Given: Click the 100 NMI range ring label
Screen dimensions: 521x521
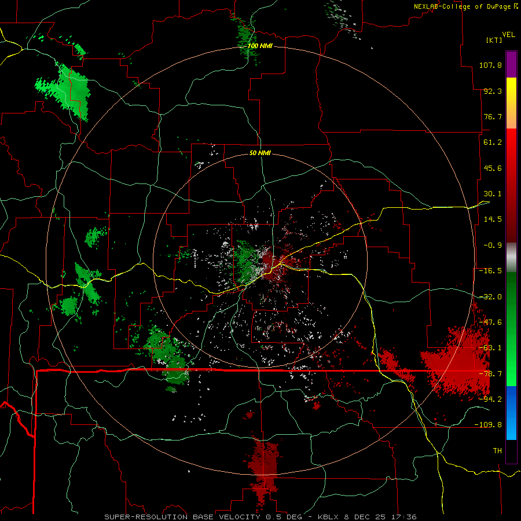Looking at the screenshot, I should [260, 46].
